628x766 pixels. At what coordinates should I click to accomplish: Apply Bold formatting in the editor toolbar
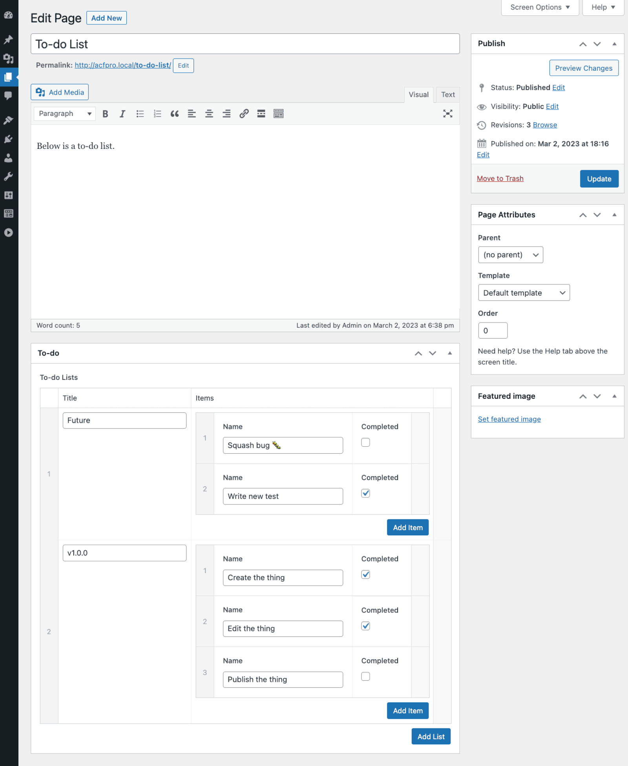[x=105, y=114]
